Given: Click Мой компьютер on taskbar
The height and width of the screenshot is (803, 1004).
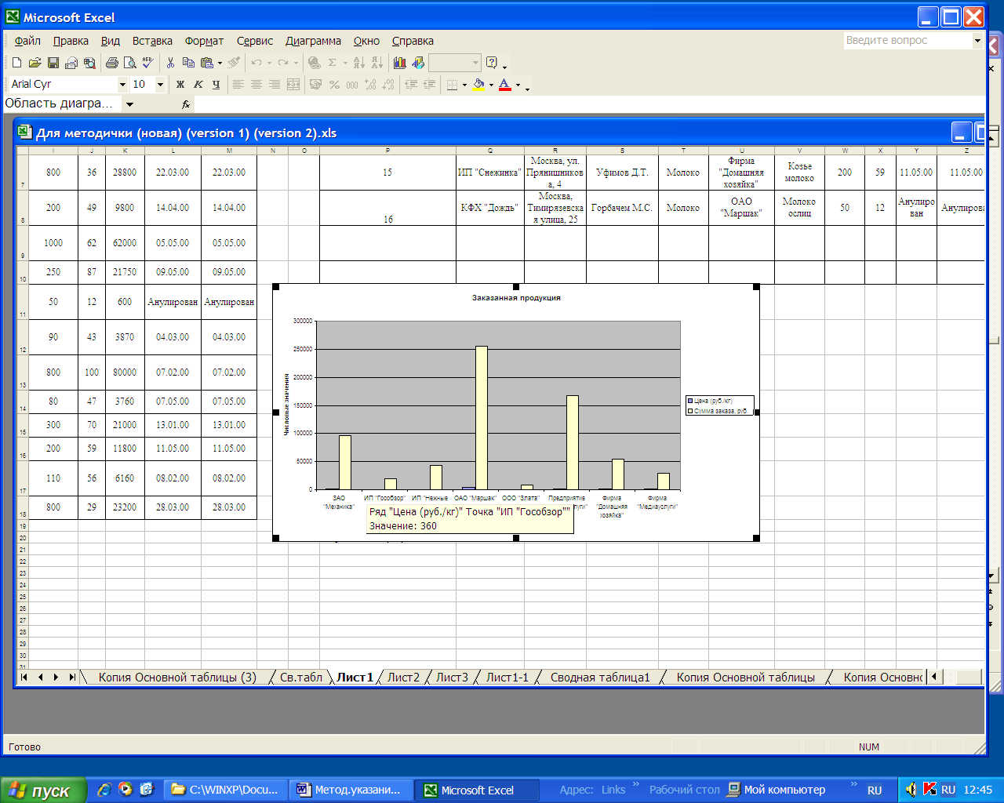Looking at the screenshot, I should click(777, 790).
